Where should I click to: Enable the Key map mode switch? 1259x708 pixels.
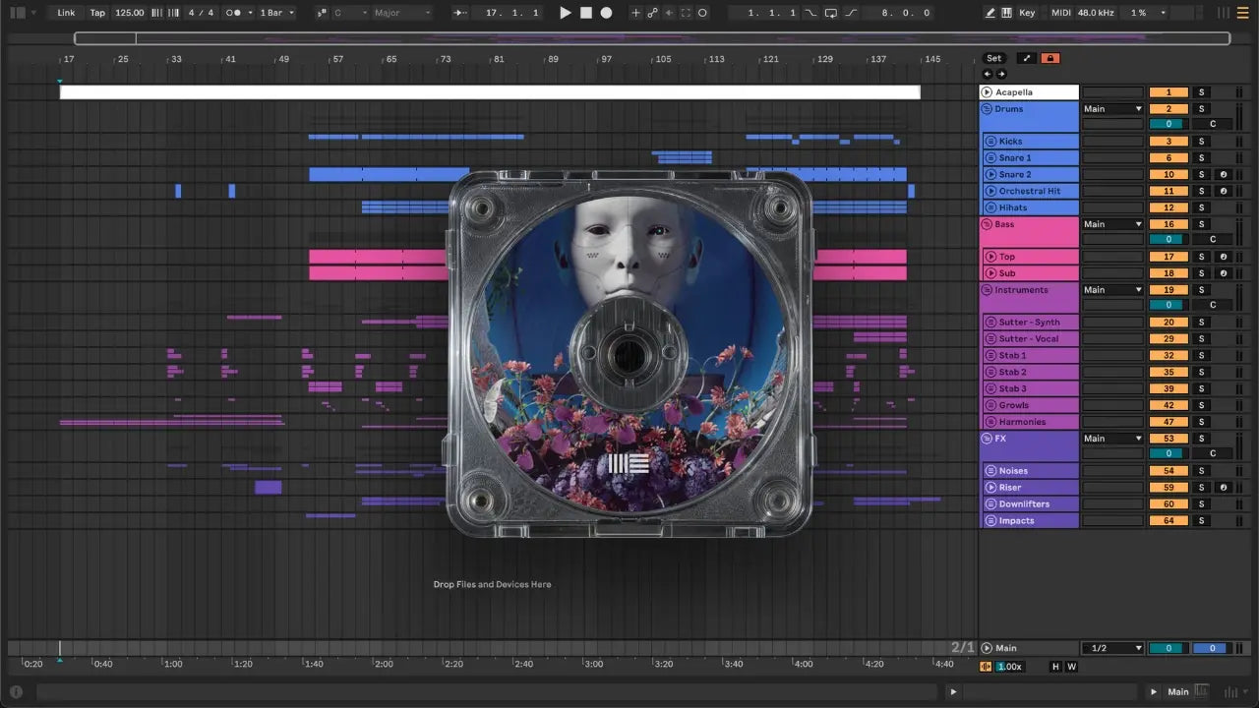(1027, 13)
